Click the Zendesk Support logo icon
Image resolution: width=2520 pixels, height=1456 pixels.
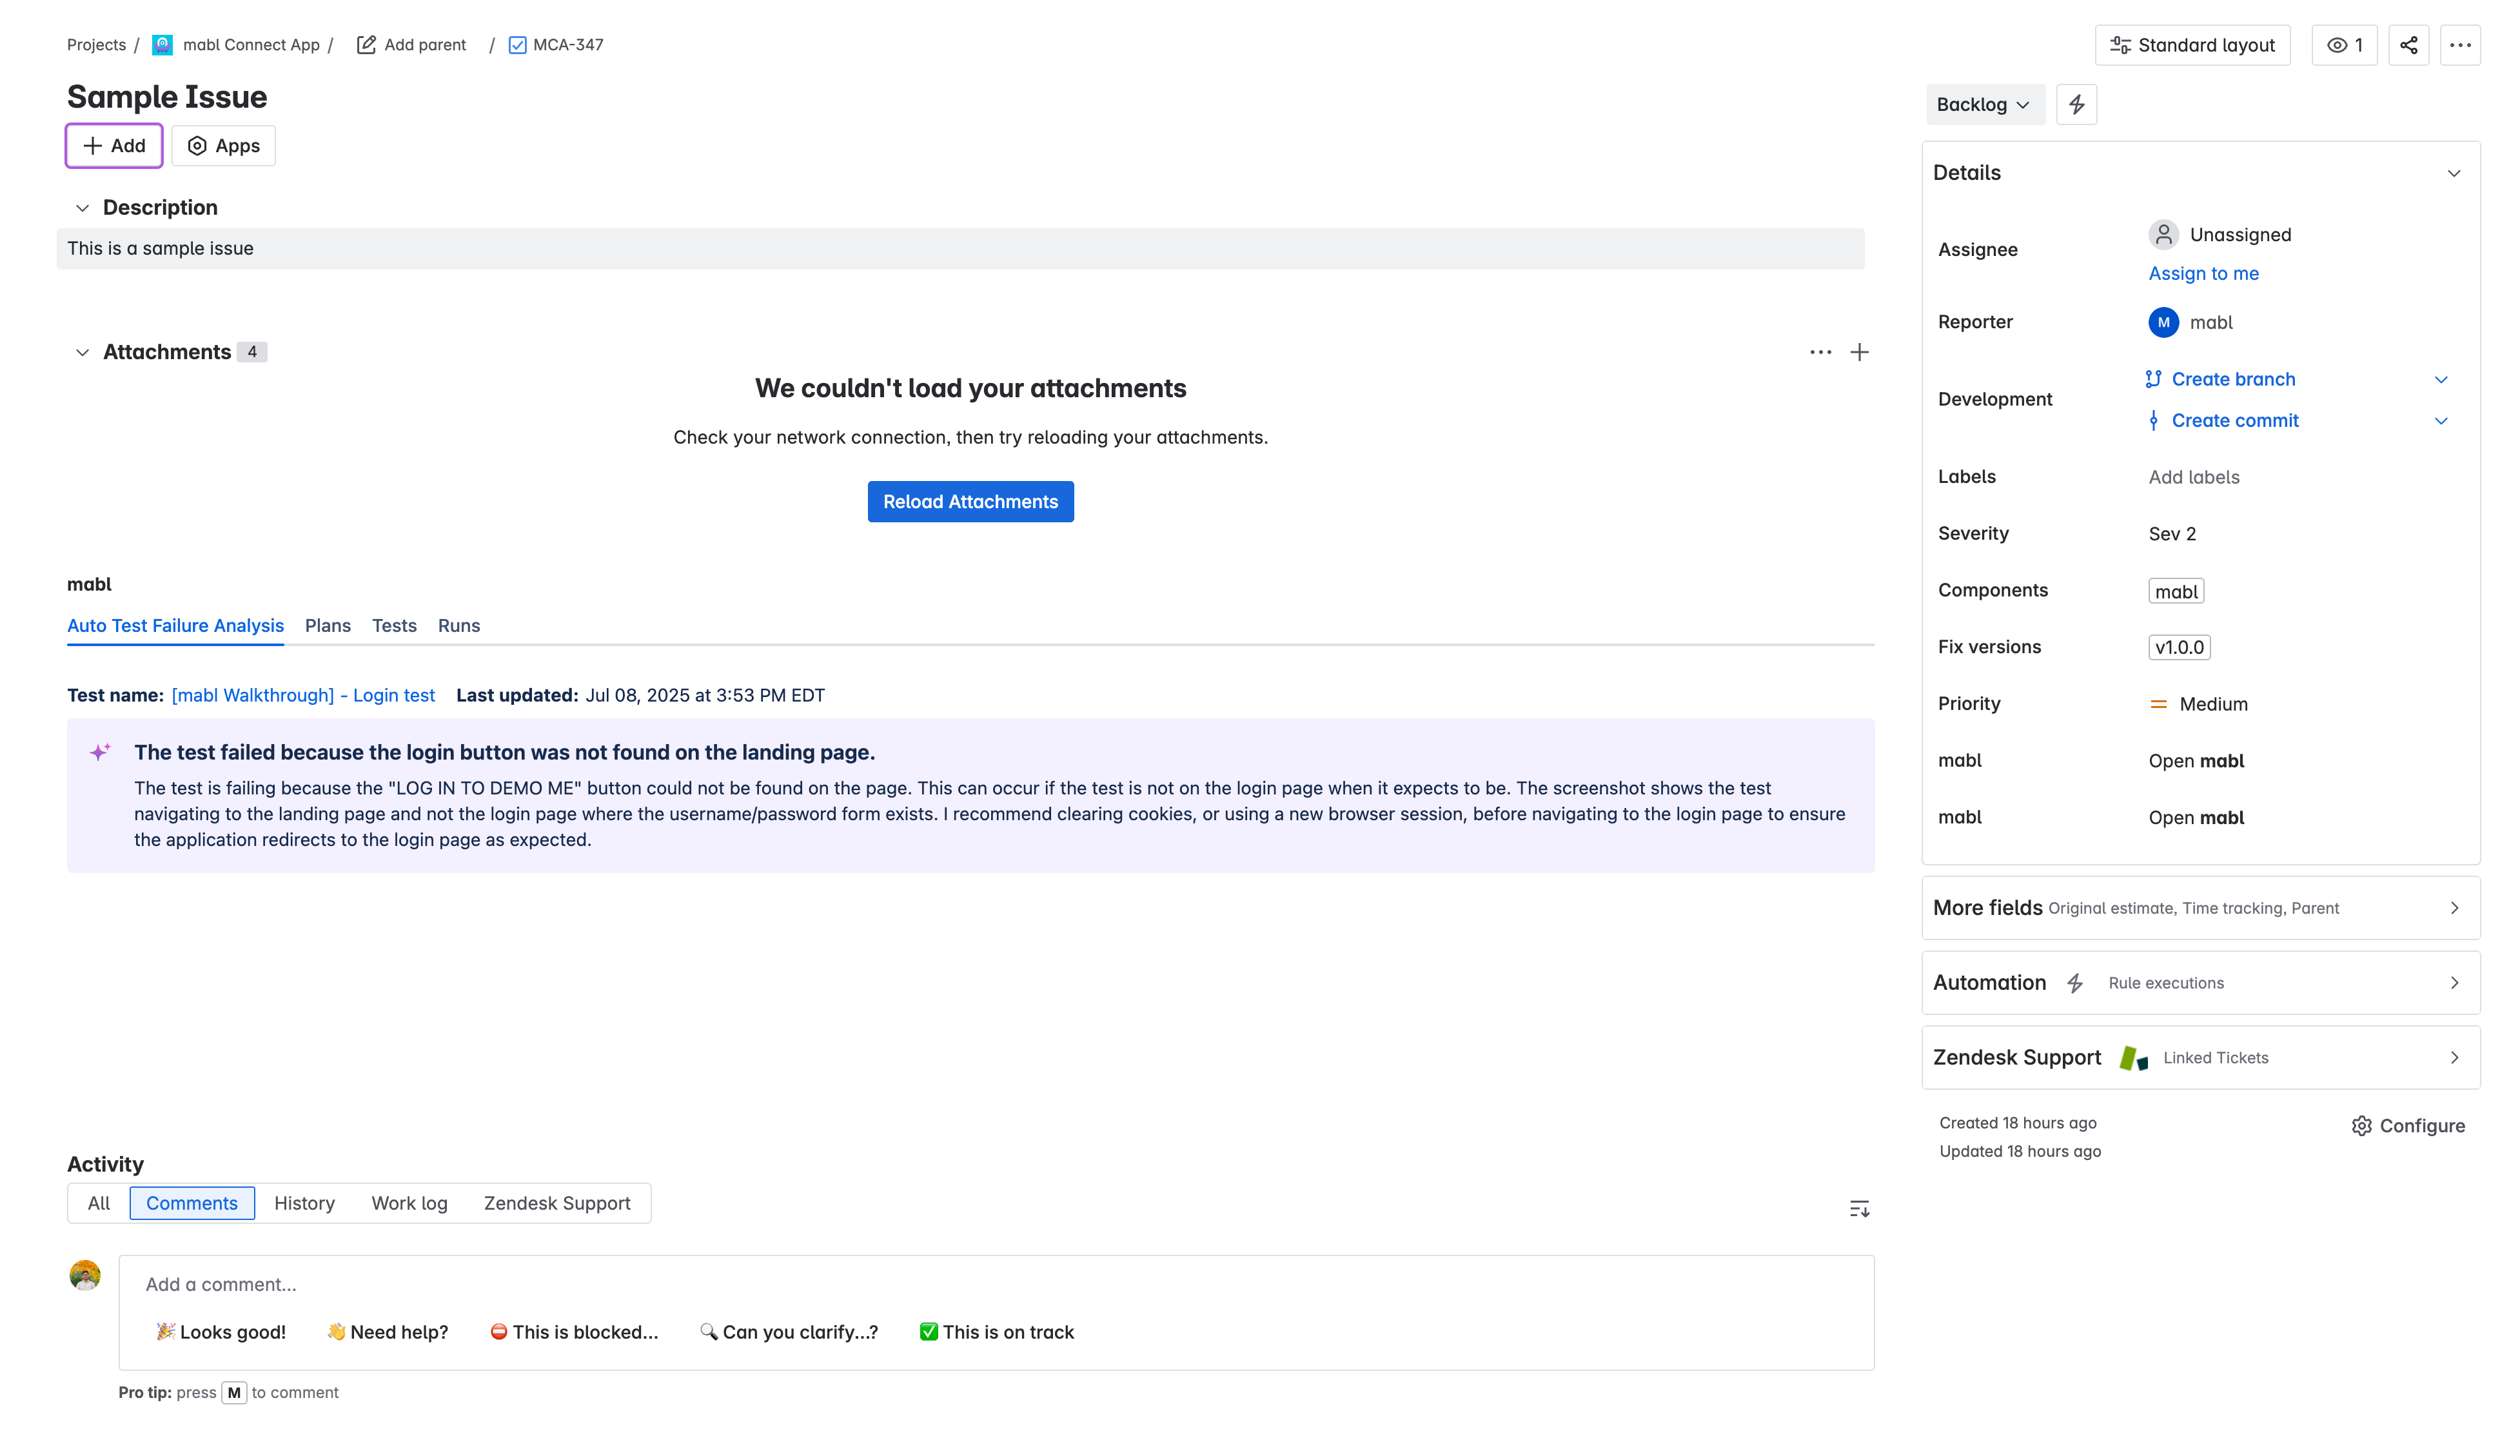(2133, 1058)
